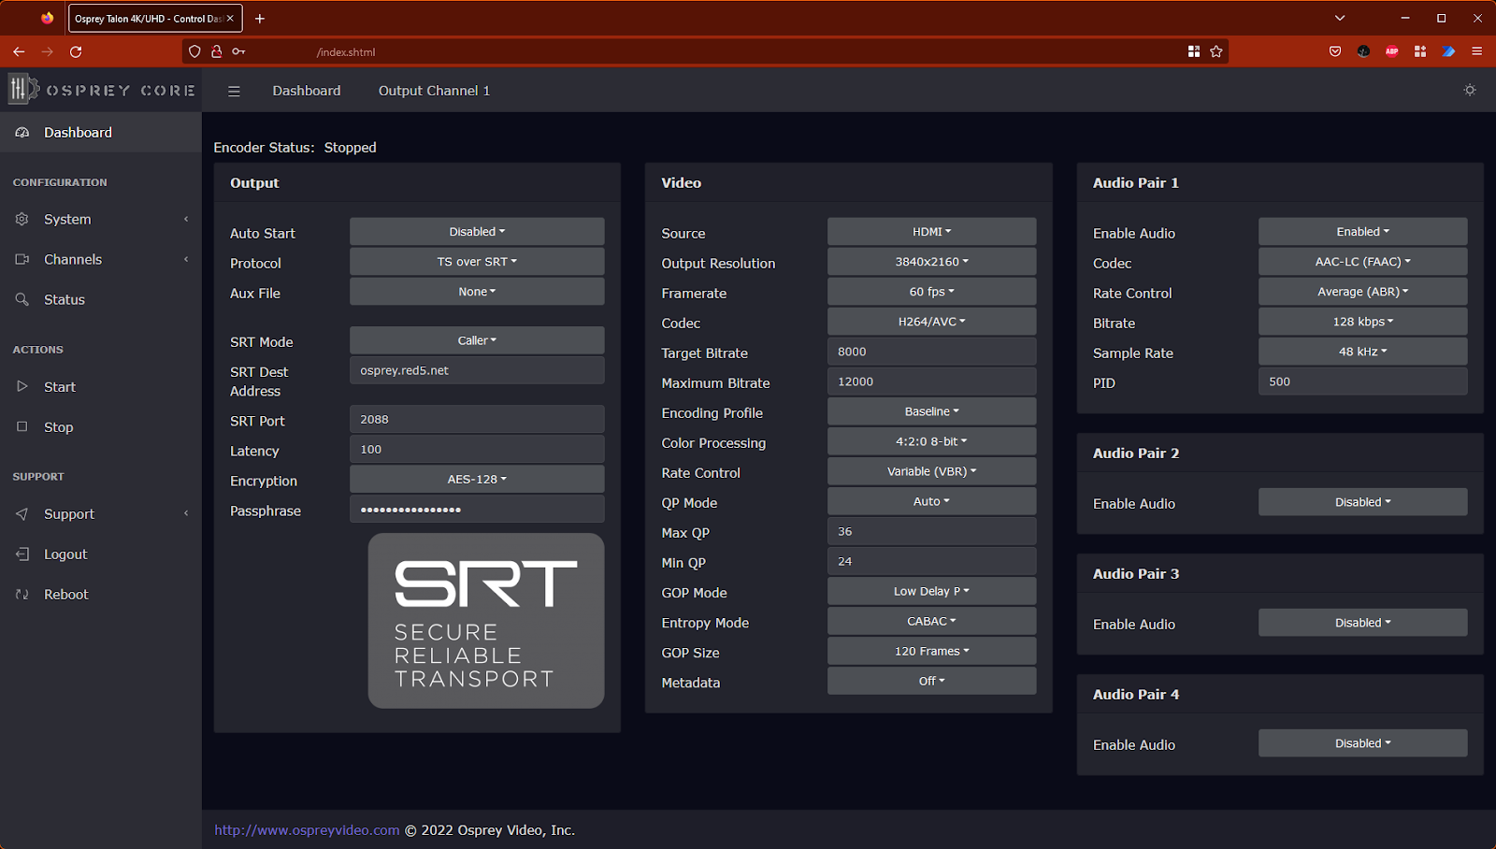
Task: Select Dashboard in the top navigation bar
Action: click(x=307, y=91)
